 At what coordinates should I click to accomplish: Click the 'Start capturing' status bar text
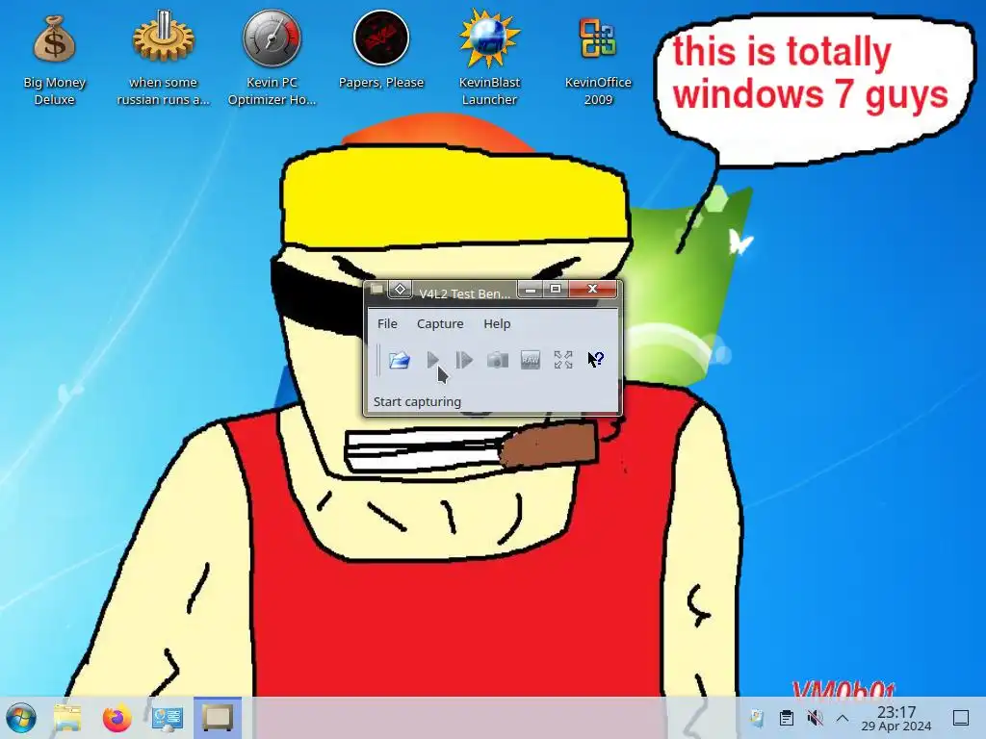click(417, 401)
